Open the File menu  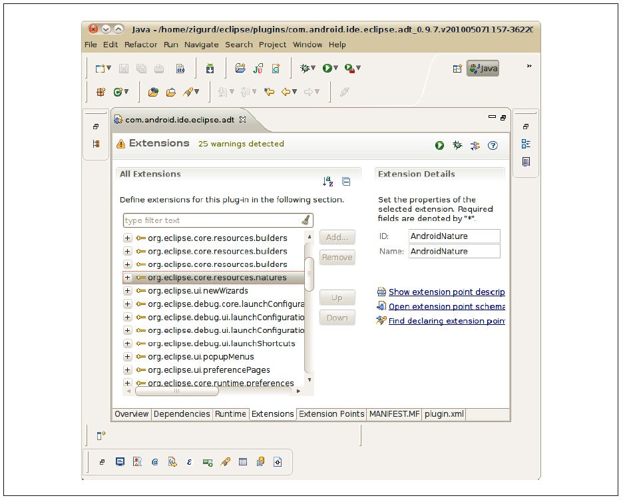click(x=91, y=45)
